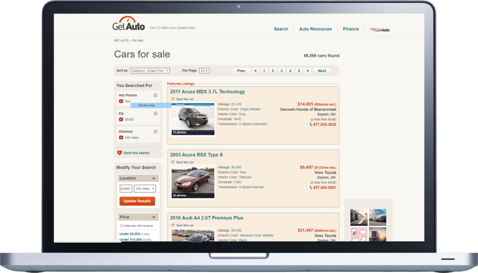The image size is (478, 273).
Task: Open the 2016 Audi A4 2.0T Premium Plus listing
Action: coord(207,218)
